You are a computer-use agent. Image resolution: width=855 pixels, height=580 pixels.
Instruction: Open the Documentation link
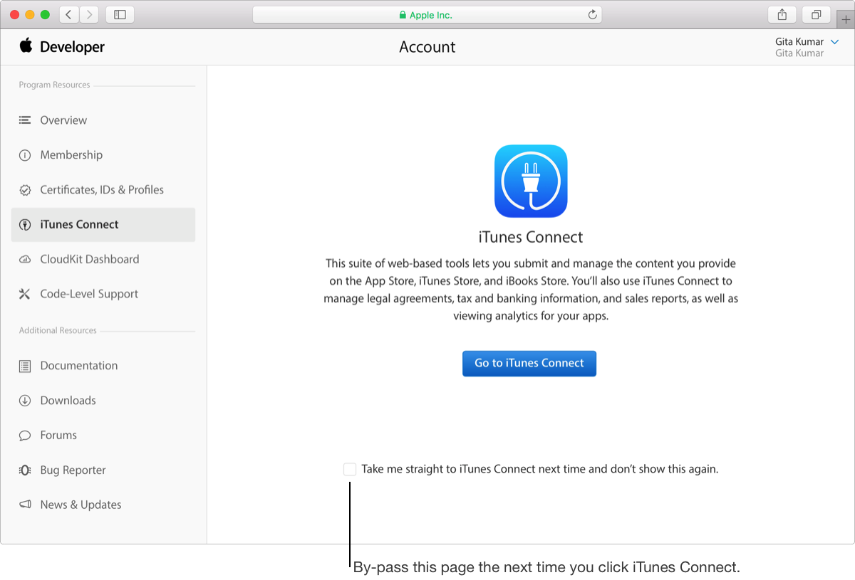[x=79, y=366]
